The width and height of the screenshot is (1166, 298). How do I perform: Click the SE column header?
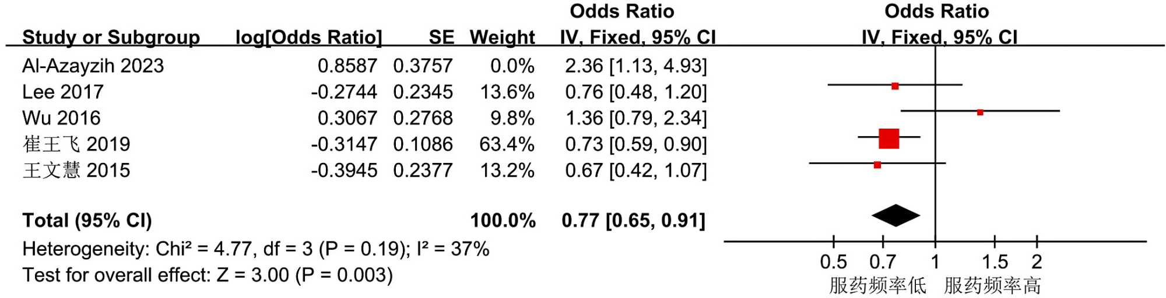441,37
